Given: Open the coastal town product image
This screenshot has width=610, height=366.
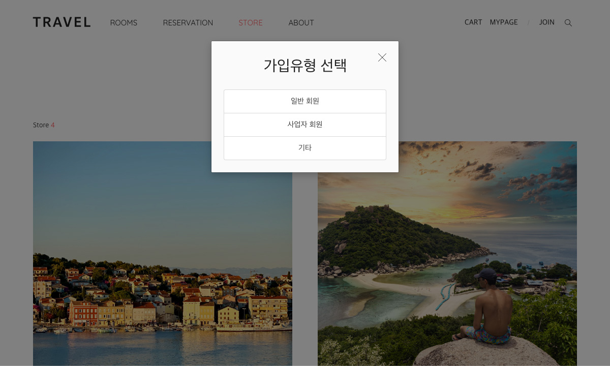Looking at the screenshot, I should (163, 254).
